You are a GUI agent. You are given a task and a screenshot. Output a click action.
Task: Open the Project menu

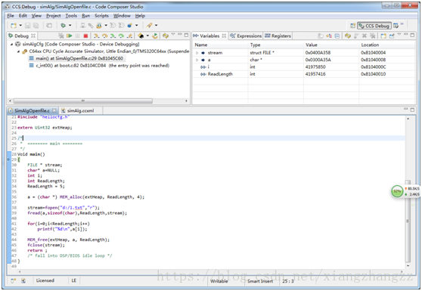53,16
